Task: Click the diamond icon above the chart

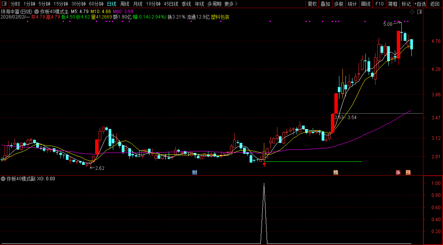Action: pos(412,12)
